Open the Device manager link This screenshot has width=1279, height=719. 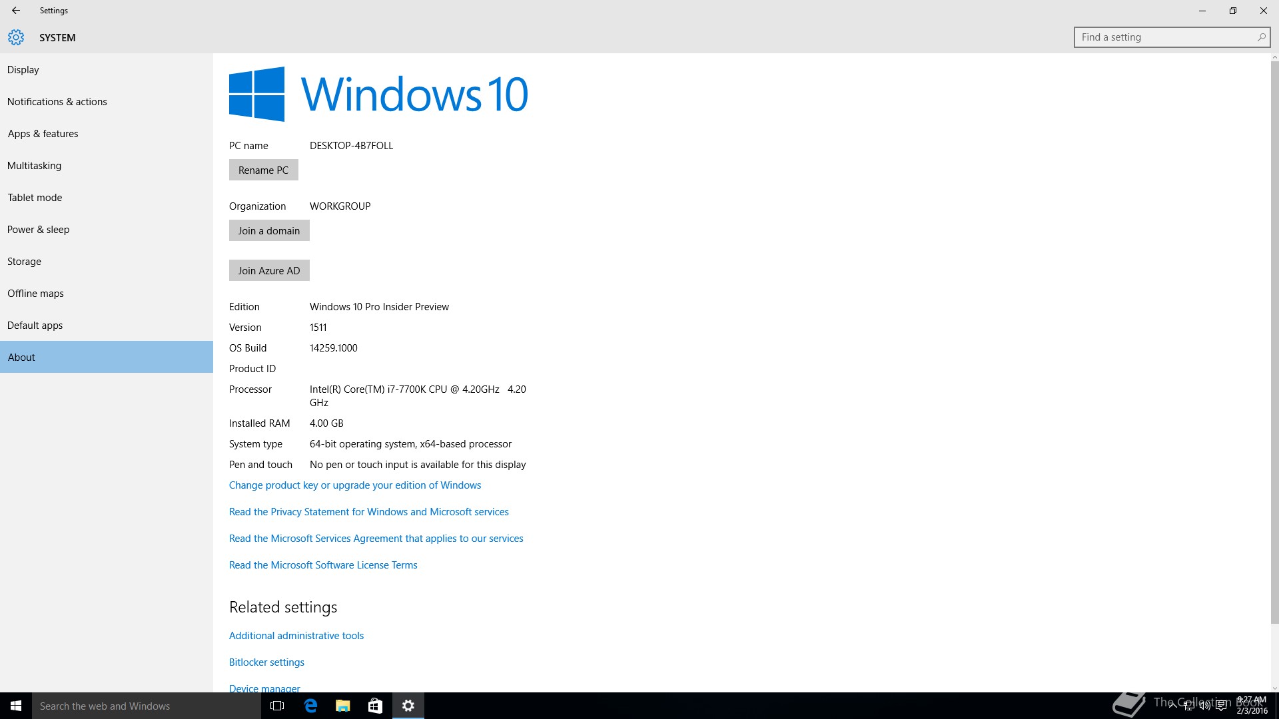click(264, 688)
